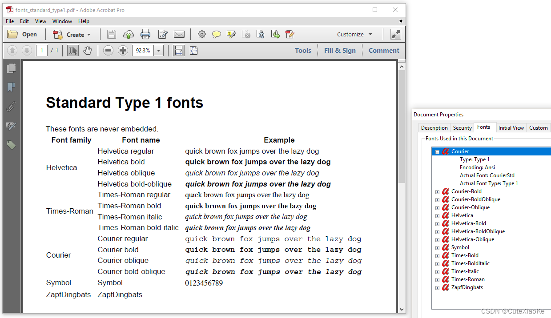
Task: Go to next page arrow
Action: point(27,51)
